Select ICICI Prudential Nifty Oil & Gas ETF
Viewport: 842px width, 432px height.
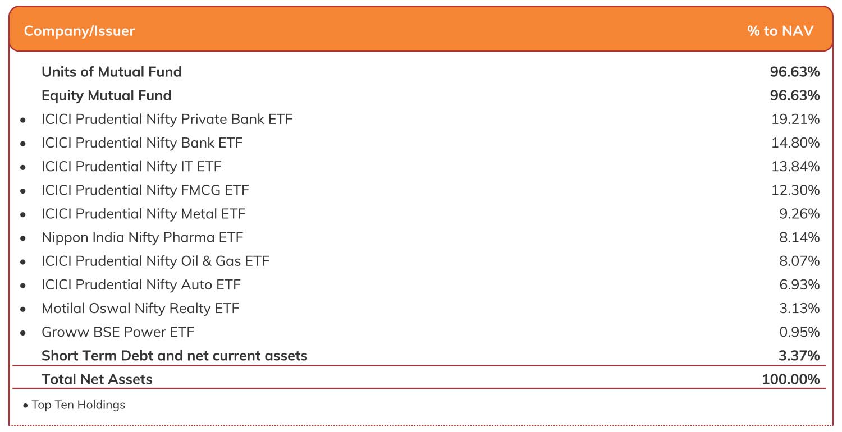[155, 261]
